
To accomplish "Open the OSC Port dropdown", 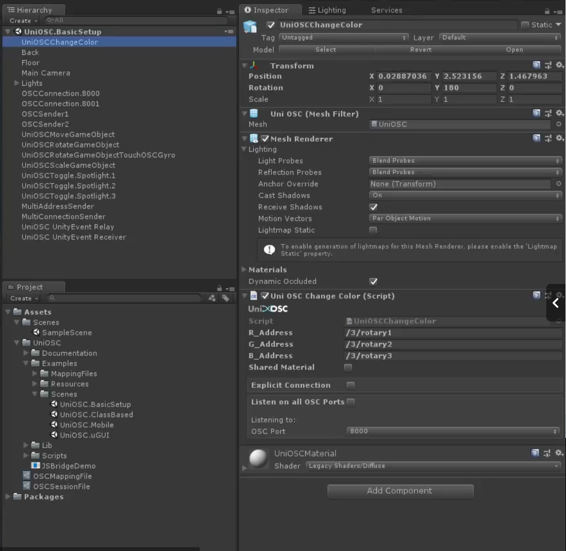I will 453,431.
